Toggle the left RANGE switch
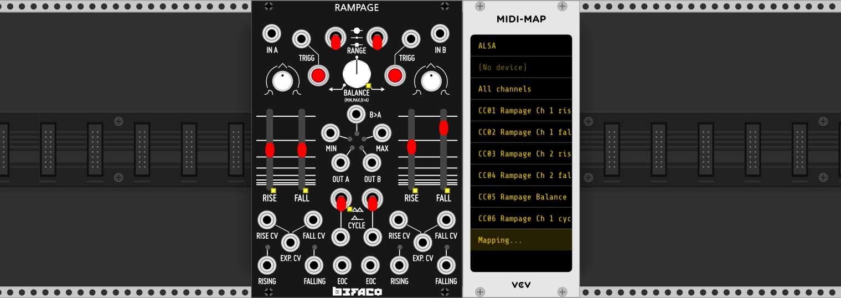Screen dimensions: 841x298 click(334, 38)
